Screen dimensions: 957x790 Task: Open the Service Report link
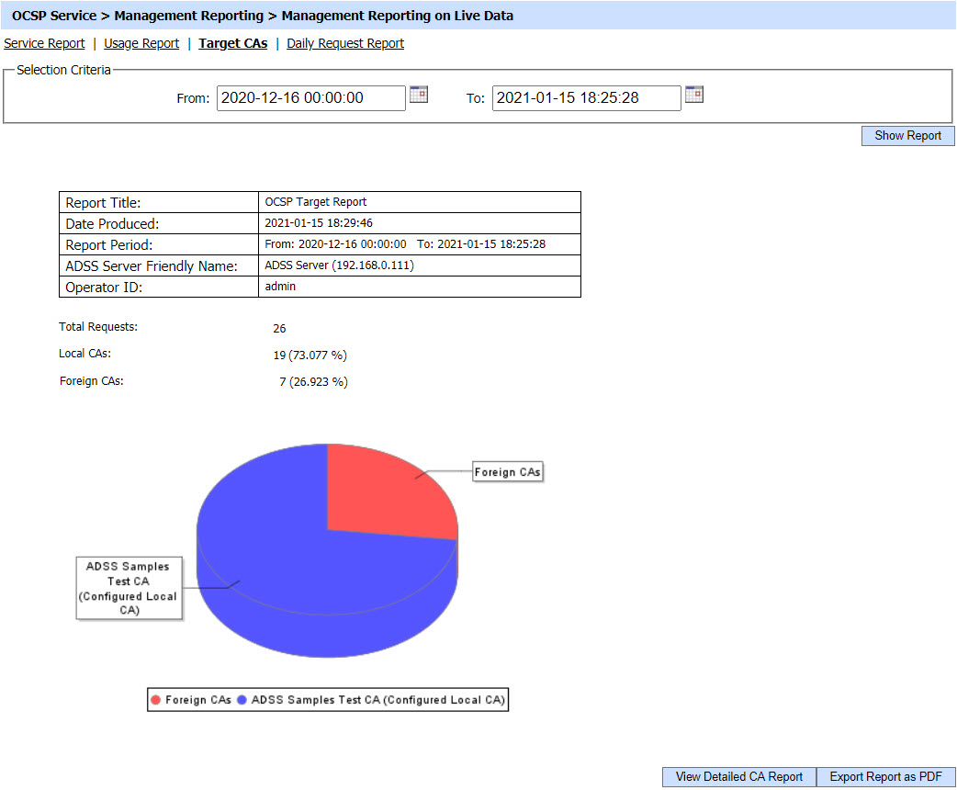[44, 43]
